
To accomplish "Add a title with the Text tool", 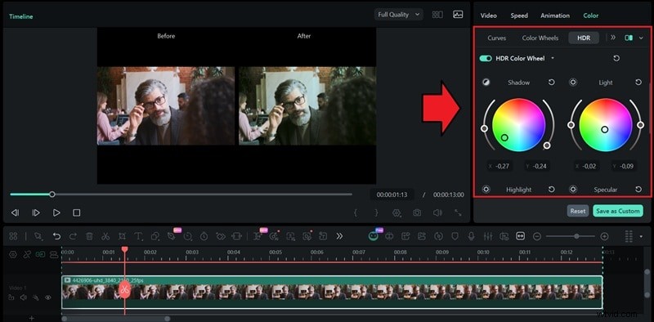I will click(x=138, y=236).
